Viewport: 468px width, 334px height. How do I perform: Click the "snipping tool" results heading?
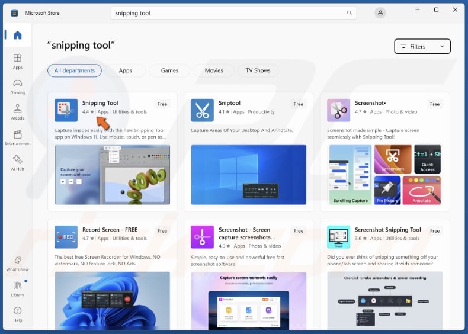tap(81, 46)
